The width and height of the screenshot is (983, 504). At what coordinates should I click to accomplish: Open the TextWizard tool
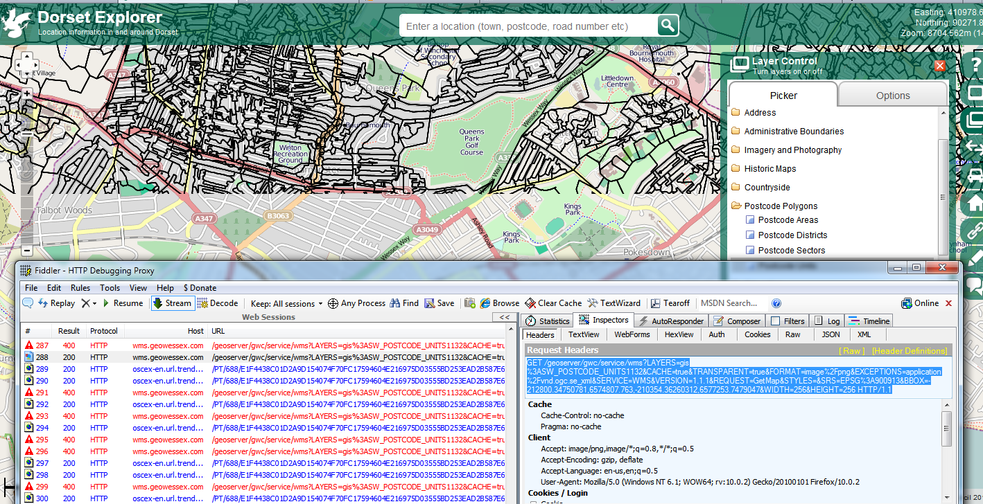[614, 303]
